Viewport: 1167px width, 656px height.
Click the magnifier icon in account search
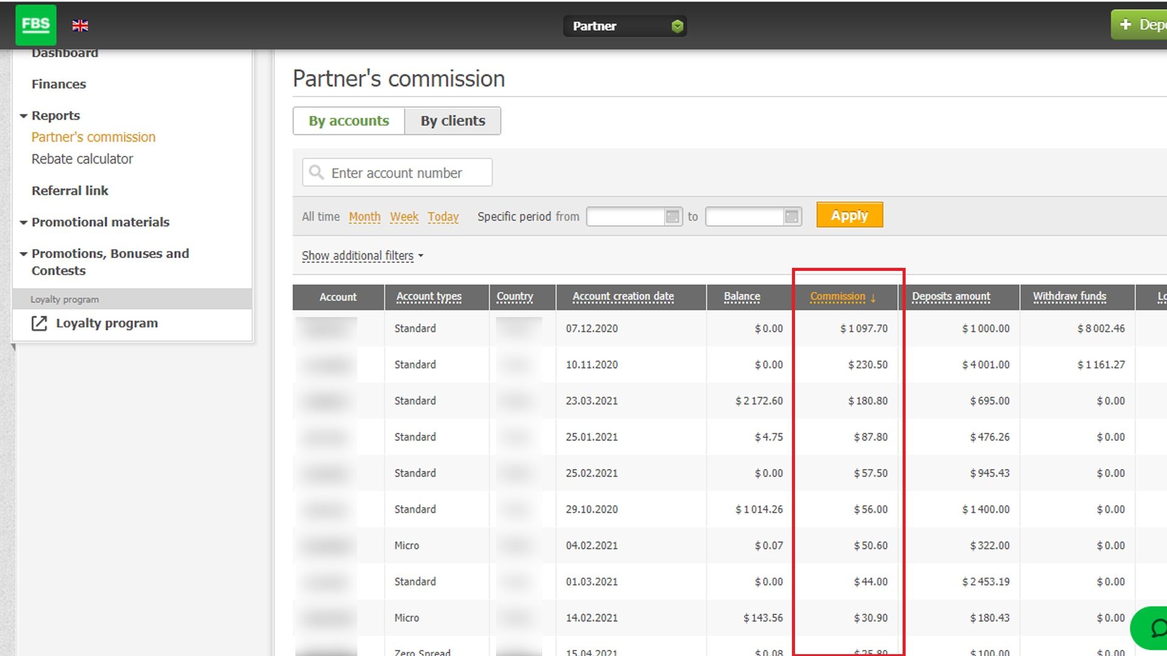coord(316,173)
